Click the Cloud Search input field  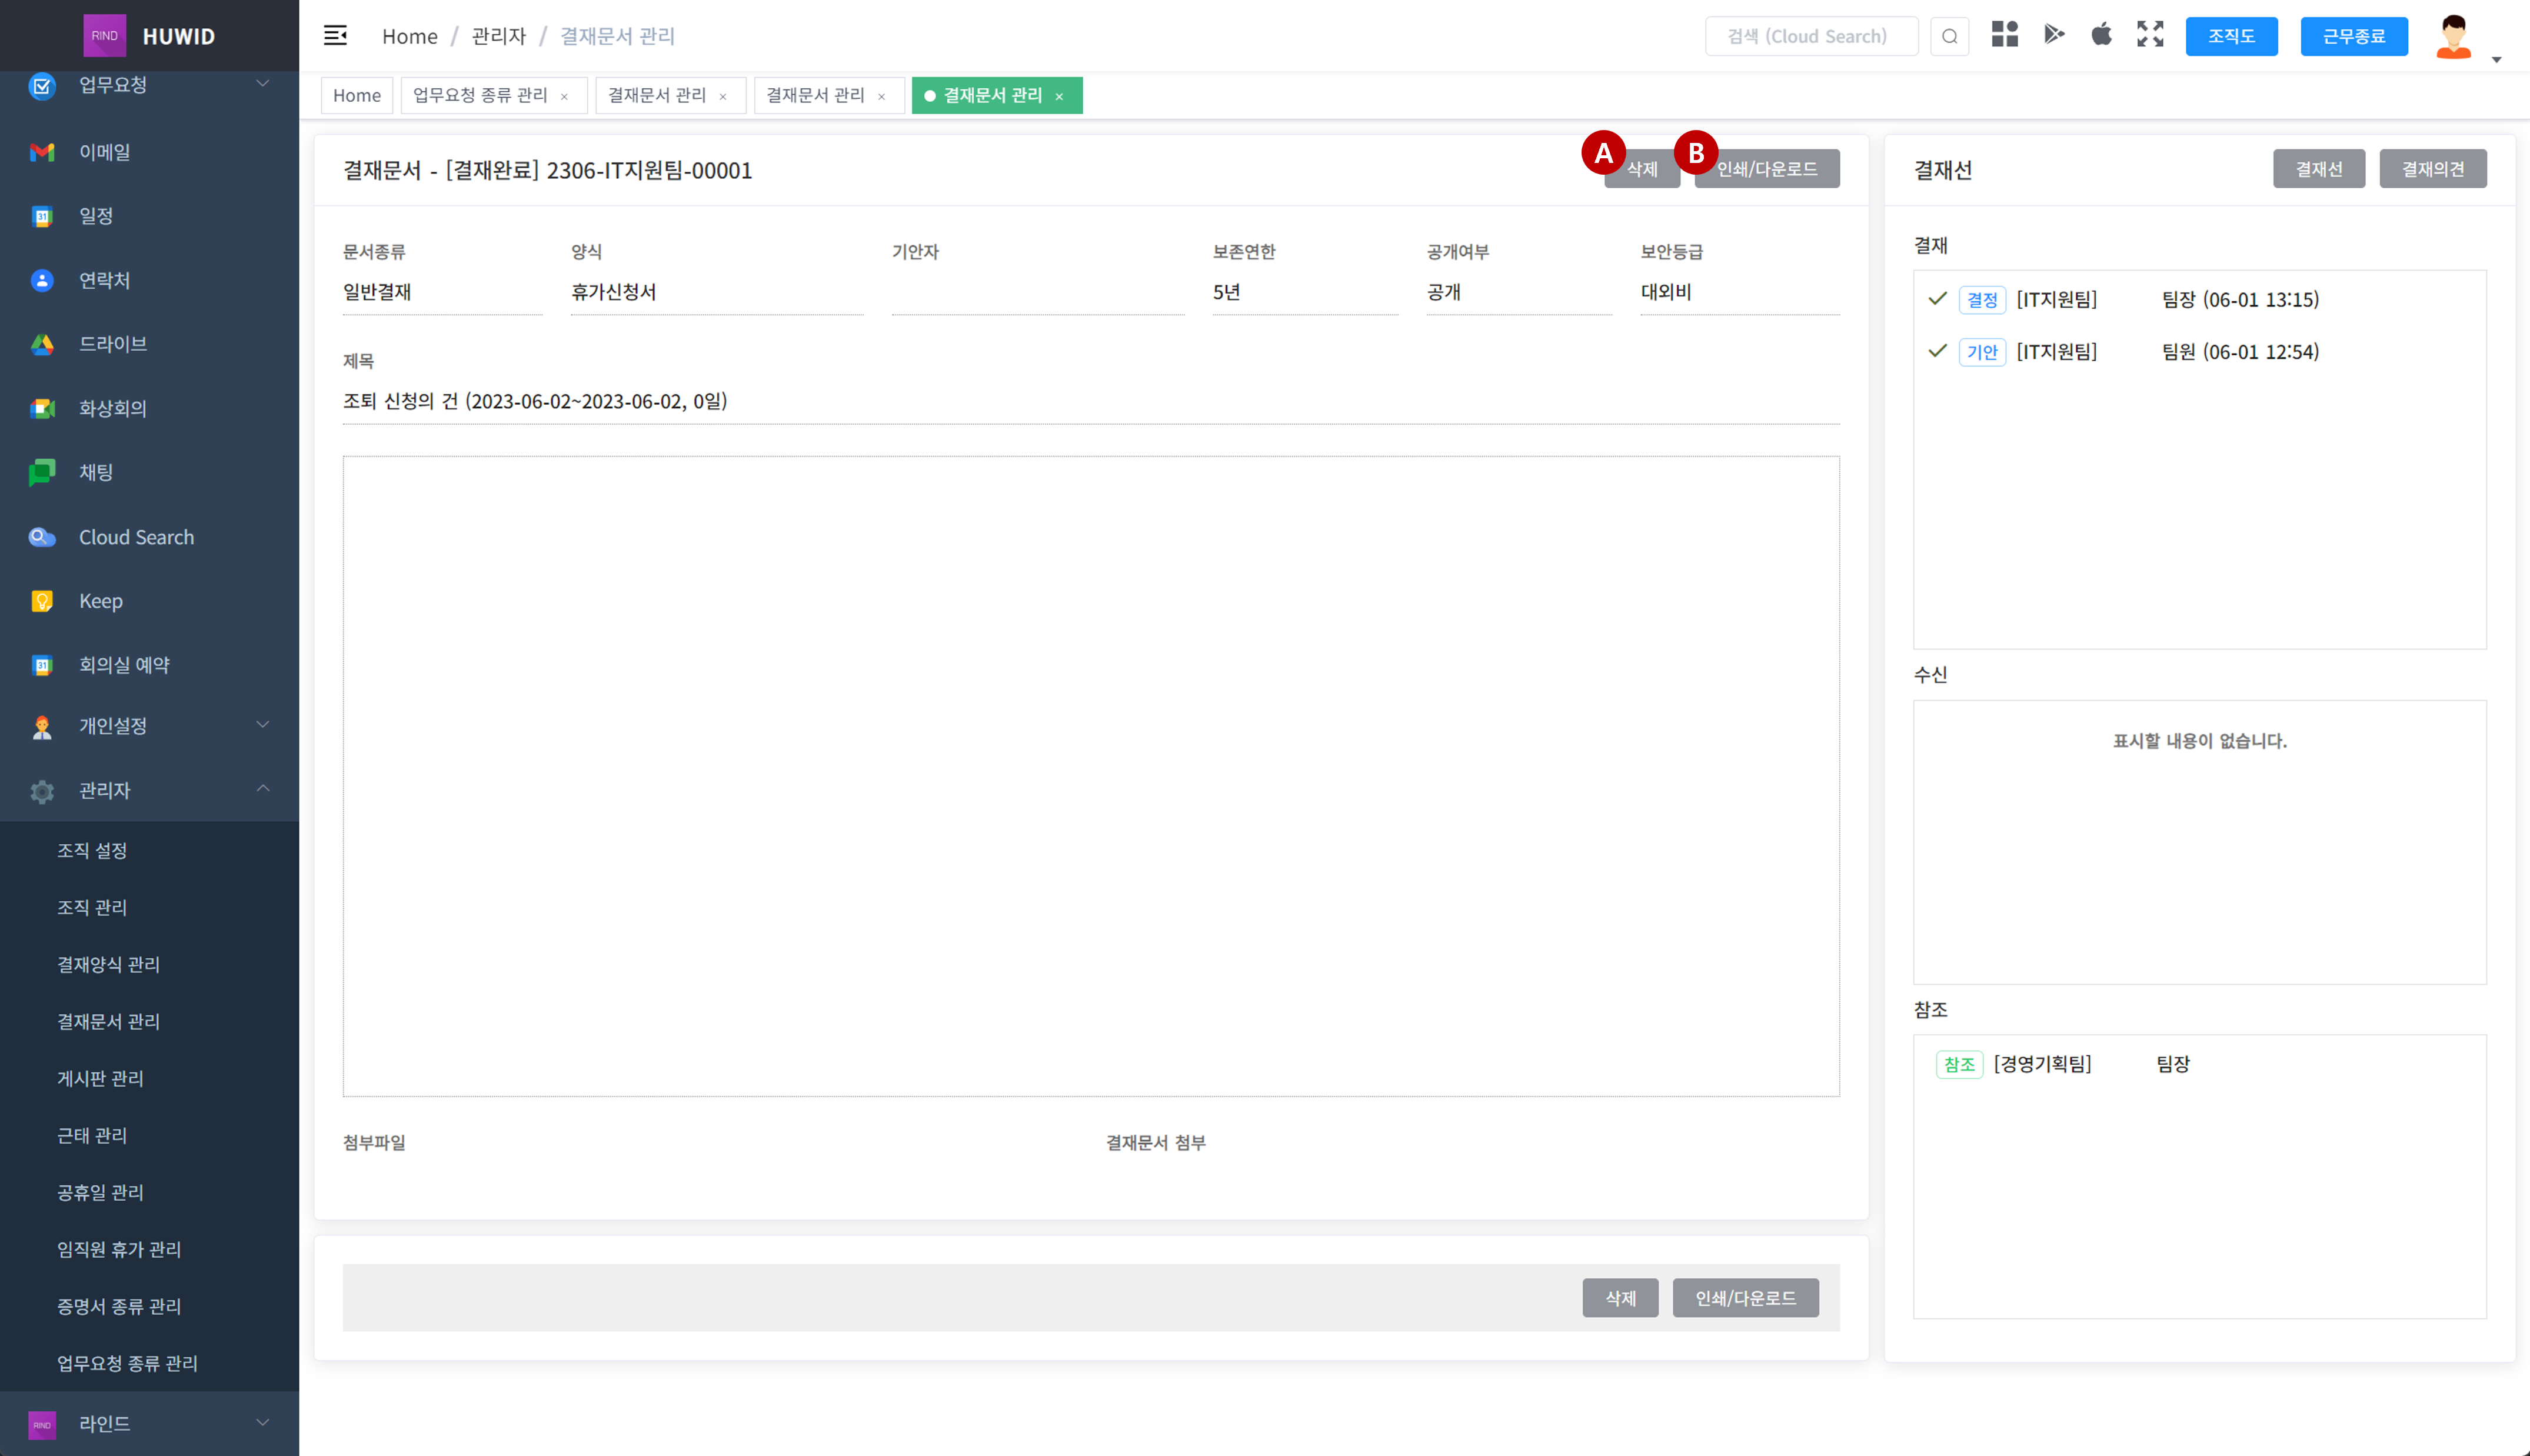pos(1810,36)
